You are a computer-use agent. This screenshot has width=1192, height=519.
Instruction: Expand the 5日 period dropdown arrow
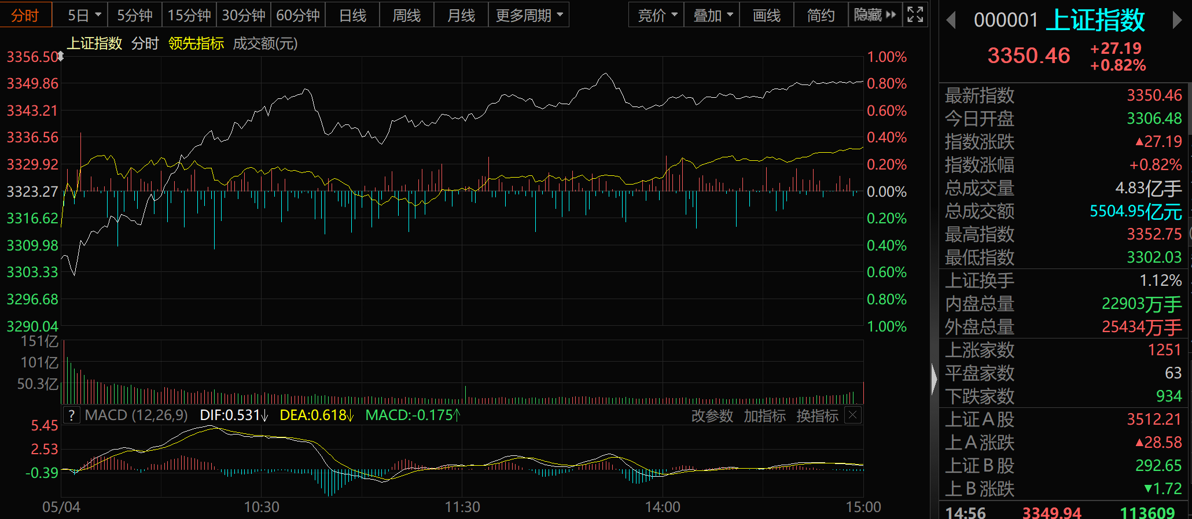pos(98,15)
